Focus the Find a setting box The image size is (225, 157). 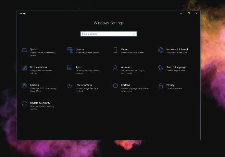pyautogui.click(x=108, y=34)
